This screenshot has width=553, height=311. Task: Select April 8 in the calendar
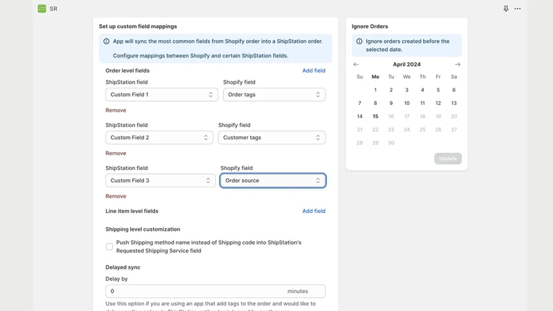pos(375,103)
